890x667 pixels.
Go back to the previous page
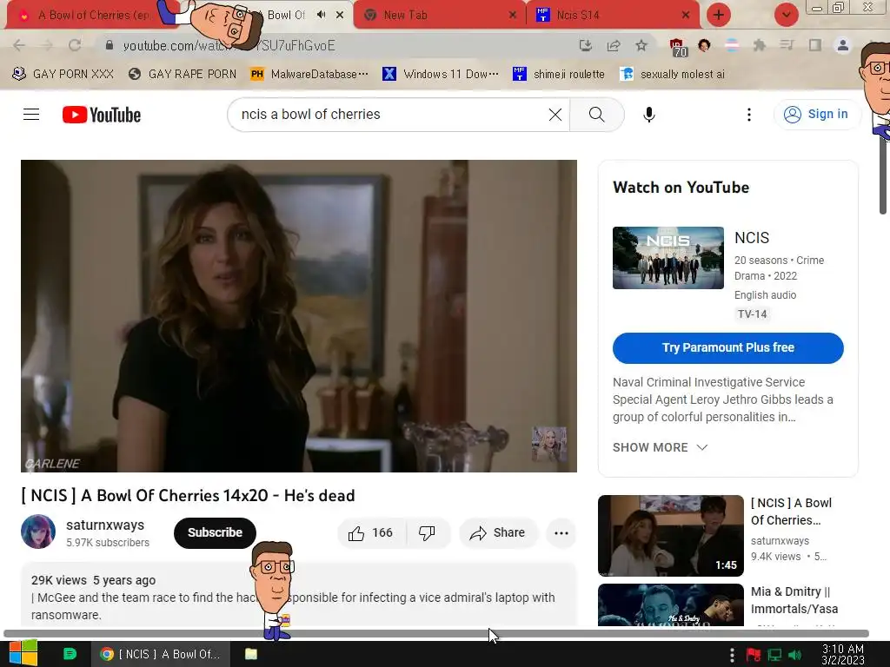[x=19, y=45]
